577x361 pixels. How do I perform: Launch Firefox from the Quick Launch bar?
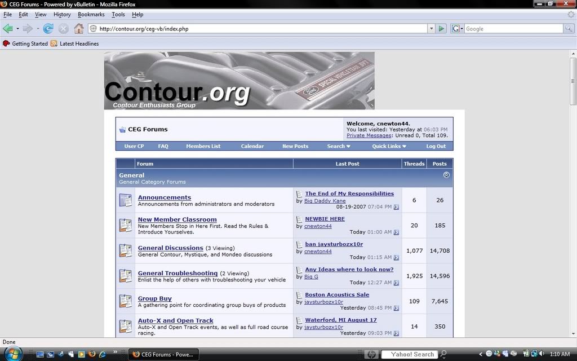[x=92, y=354]
